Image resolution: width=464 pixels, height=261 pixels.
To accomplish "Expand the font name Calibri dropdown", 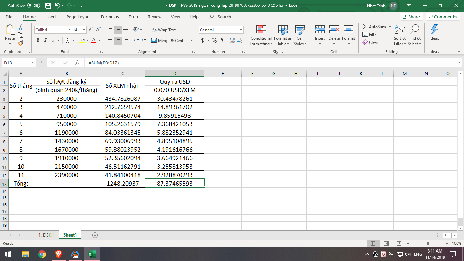I will 70,30.
